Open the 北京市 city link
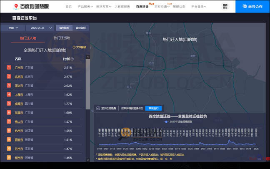The image size is (270, 169). pyautogui.click(x=19, y=76)
